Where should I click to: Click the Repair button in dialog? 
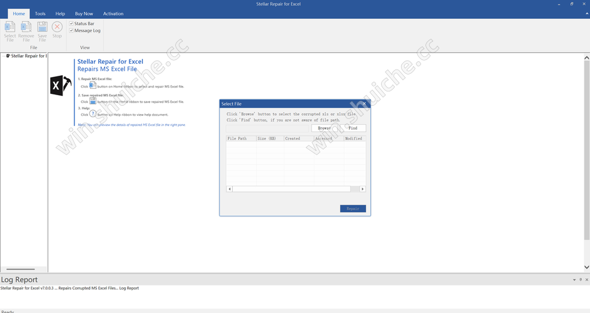tap(353, 208)
